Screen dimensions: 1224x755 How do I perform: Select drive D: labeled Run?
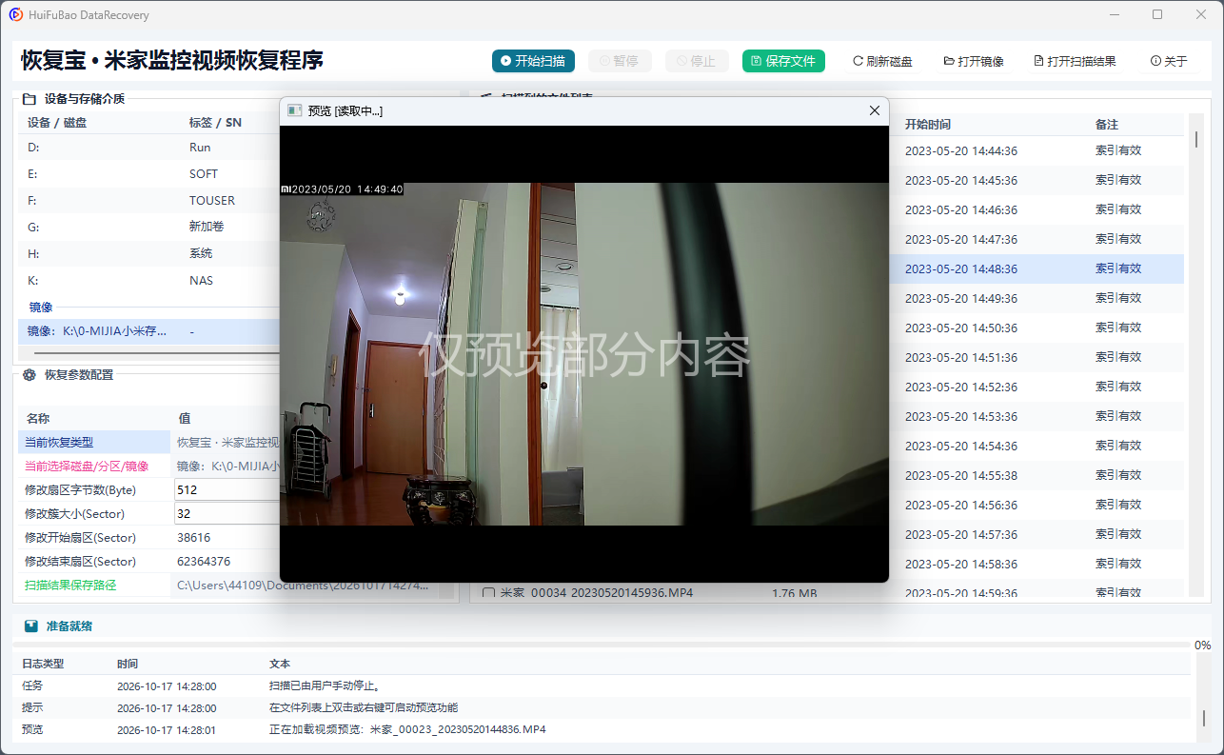(x=149, y=148)
